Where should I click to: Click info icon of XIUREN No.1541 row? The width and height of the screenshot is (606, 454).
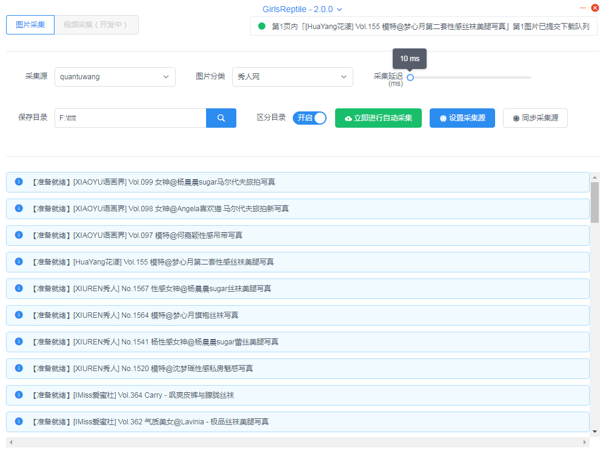point(19,341)
